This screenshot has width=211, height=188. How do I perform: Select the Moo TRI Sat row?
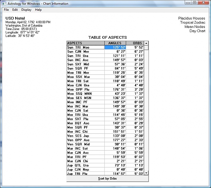105,81
